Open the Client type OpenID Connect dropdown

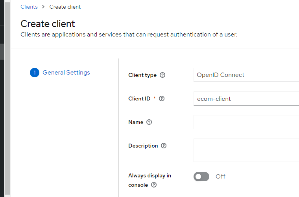point(246,75)
